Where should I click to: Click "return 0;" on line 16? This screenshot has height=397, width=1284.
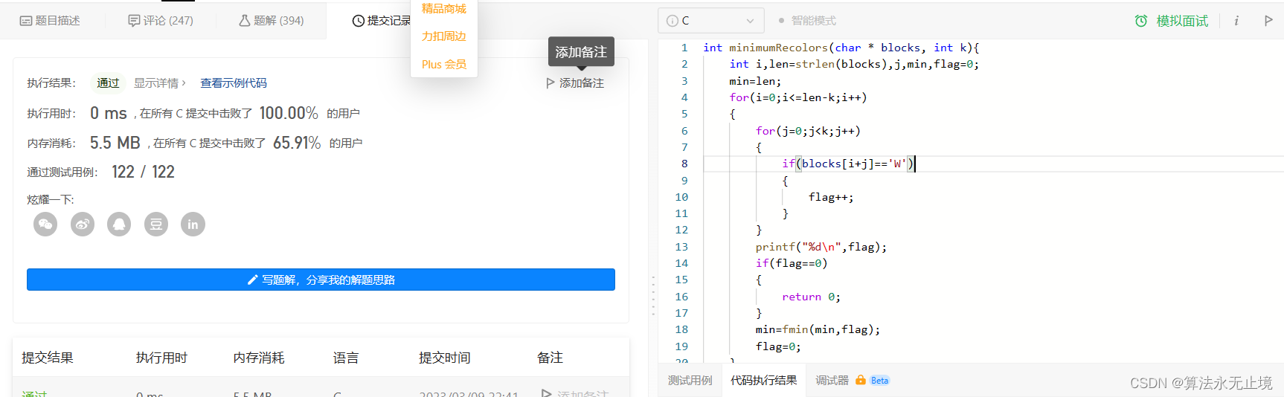811,297
